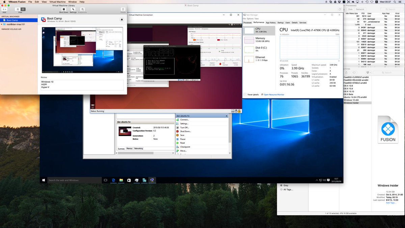This screenshot has height=228, width=405.
Task: Shut Down the virtual machine via toolbar
Action: pyautogui.click(x=63, y=9)
